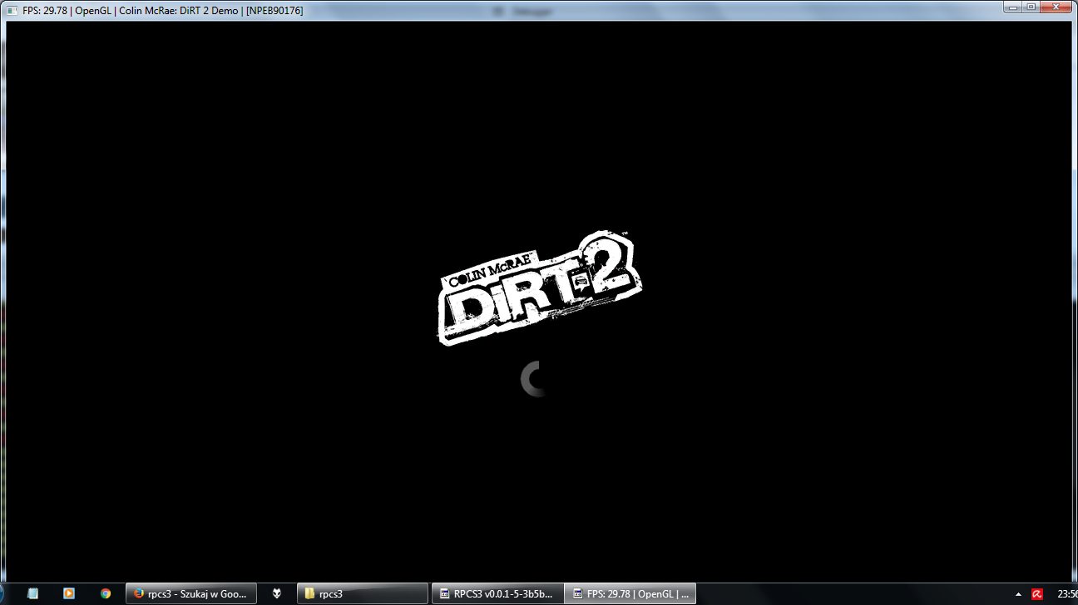The width and height of the screenshot is (1078, 605).
Task: Click the loading spinner below the logo
Action: (x=534, y=379)
